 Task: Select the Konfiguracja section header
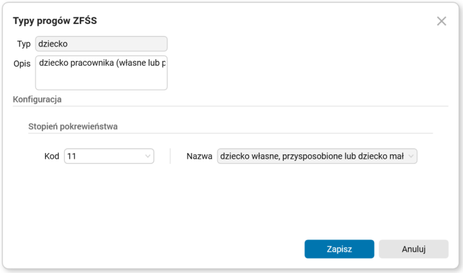[37, 99]
